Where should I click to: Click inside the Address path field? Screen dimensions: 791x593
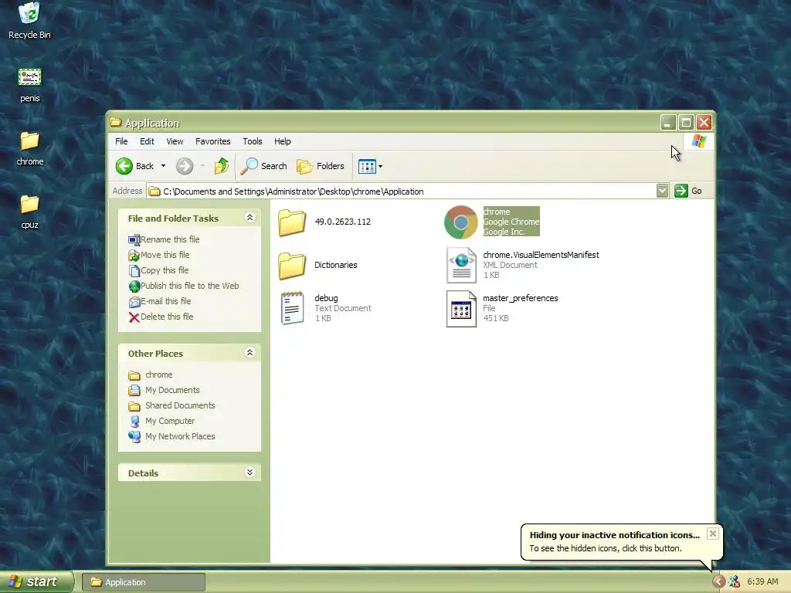pyautogui.click(x=402, y=191)
